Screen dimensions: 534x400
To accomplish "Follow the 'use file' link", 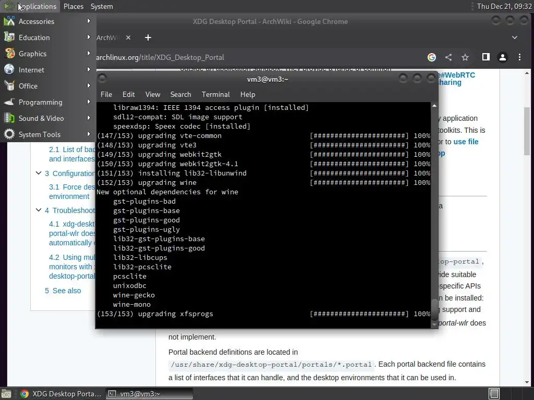I will [466, 142].
